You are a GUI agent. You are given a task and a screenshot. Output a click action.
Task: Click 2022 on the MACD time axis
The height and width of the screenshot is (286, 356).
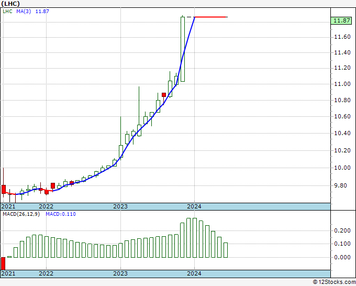point(46,273)
